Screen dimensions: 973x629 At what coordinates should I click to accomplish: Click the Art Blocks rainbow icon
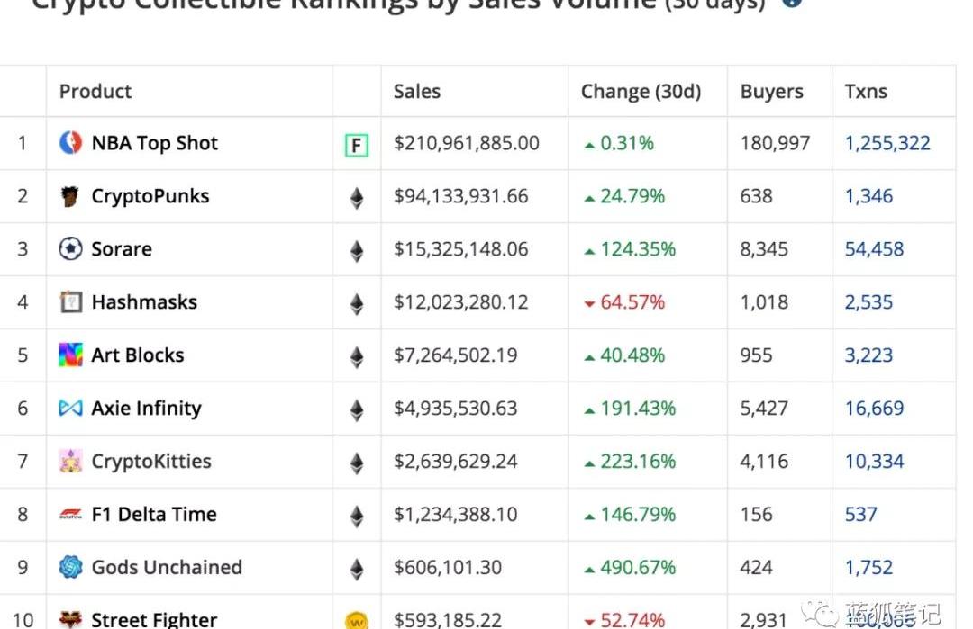pyautogui.click(x=70, y=355)
